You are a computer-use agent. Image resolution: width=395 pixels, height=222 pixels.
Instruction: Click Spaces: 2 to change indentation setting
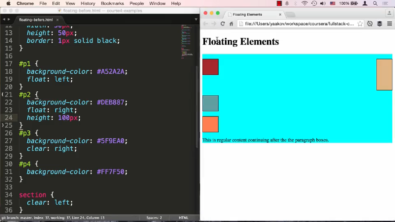(154, 217)
